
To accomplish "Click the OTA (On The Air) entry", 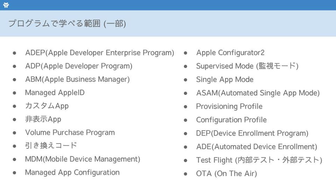I will click(x=227, y=174).
